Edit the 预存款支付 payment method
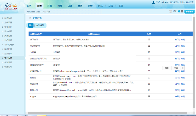Viewport: 196px width, 116px height. 183,46
